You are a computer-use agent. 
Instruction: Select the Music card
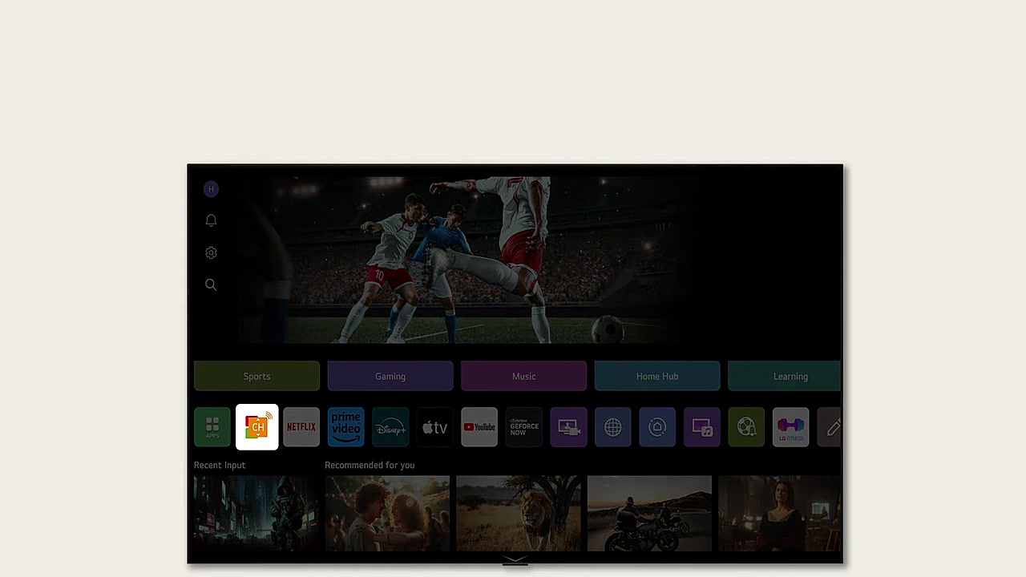point(523,376)
